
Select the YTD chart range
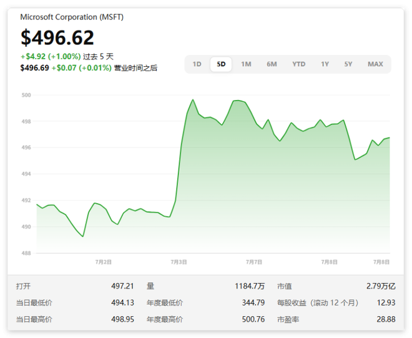pos(299,64)
